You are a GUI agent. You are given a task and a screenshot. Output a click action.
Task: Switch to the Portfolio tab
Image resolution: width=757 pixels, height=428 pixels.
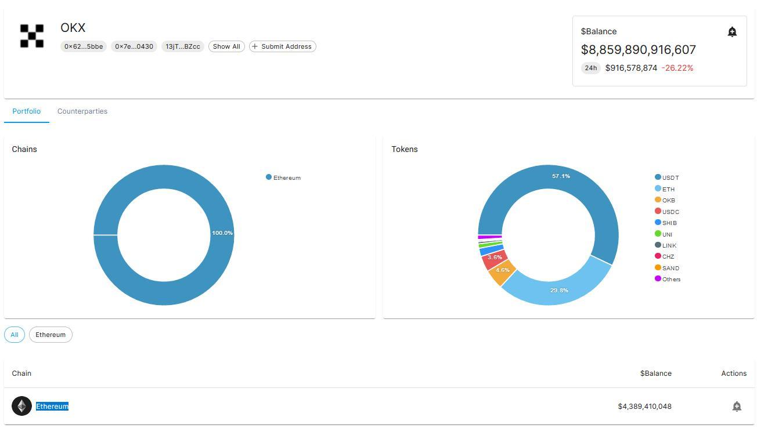pyautogui.click(x=27, y=111)
